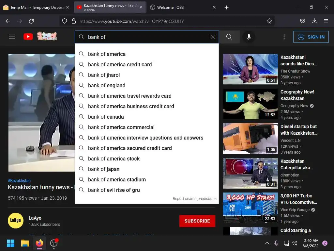Subscribe to LaAyo channel

197,221
